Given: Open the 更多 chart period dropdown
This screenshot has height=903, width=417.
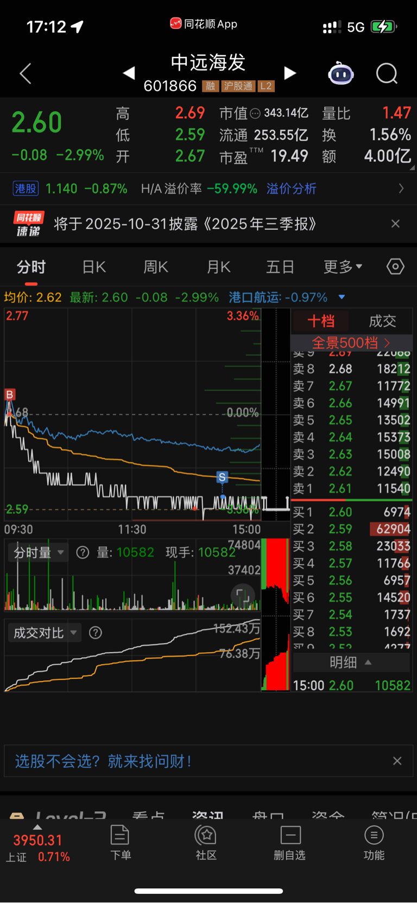Looking at the screenshot, I should coord(343,267).
